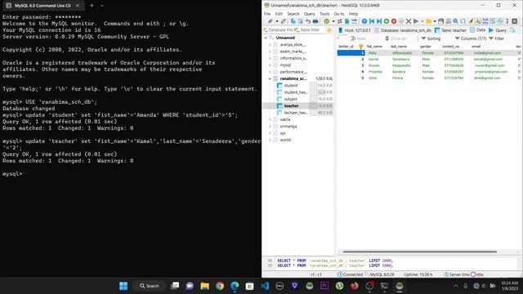Screen dimensions: 523x294
Task: Click the Filter button above the grid
Action: click(496, 38)
